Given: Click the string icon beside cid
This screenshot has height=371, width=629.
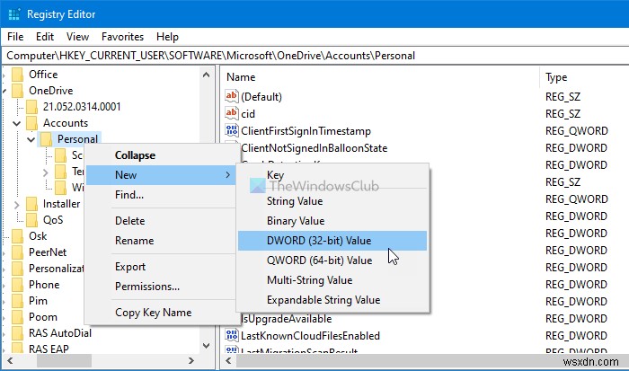Looking at the screenshot, I should pyautogui.click(x=232, y=113).
